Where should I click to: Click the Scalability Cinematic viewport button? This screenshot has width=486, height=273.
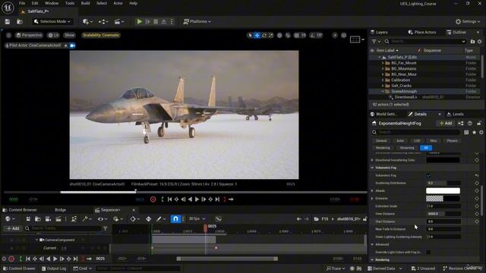tap(101, 35)
